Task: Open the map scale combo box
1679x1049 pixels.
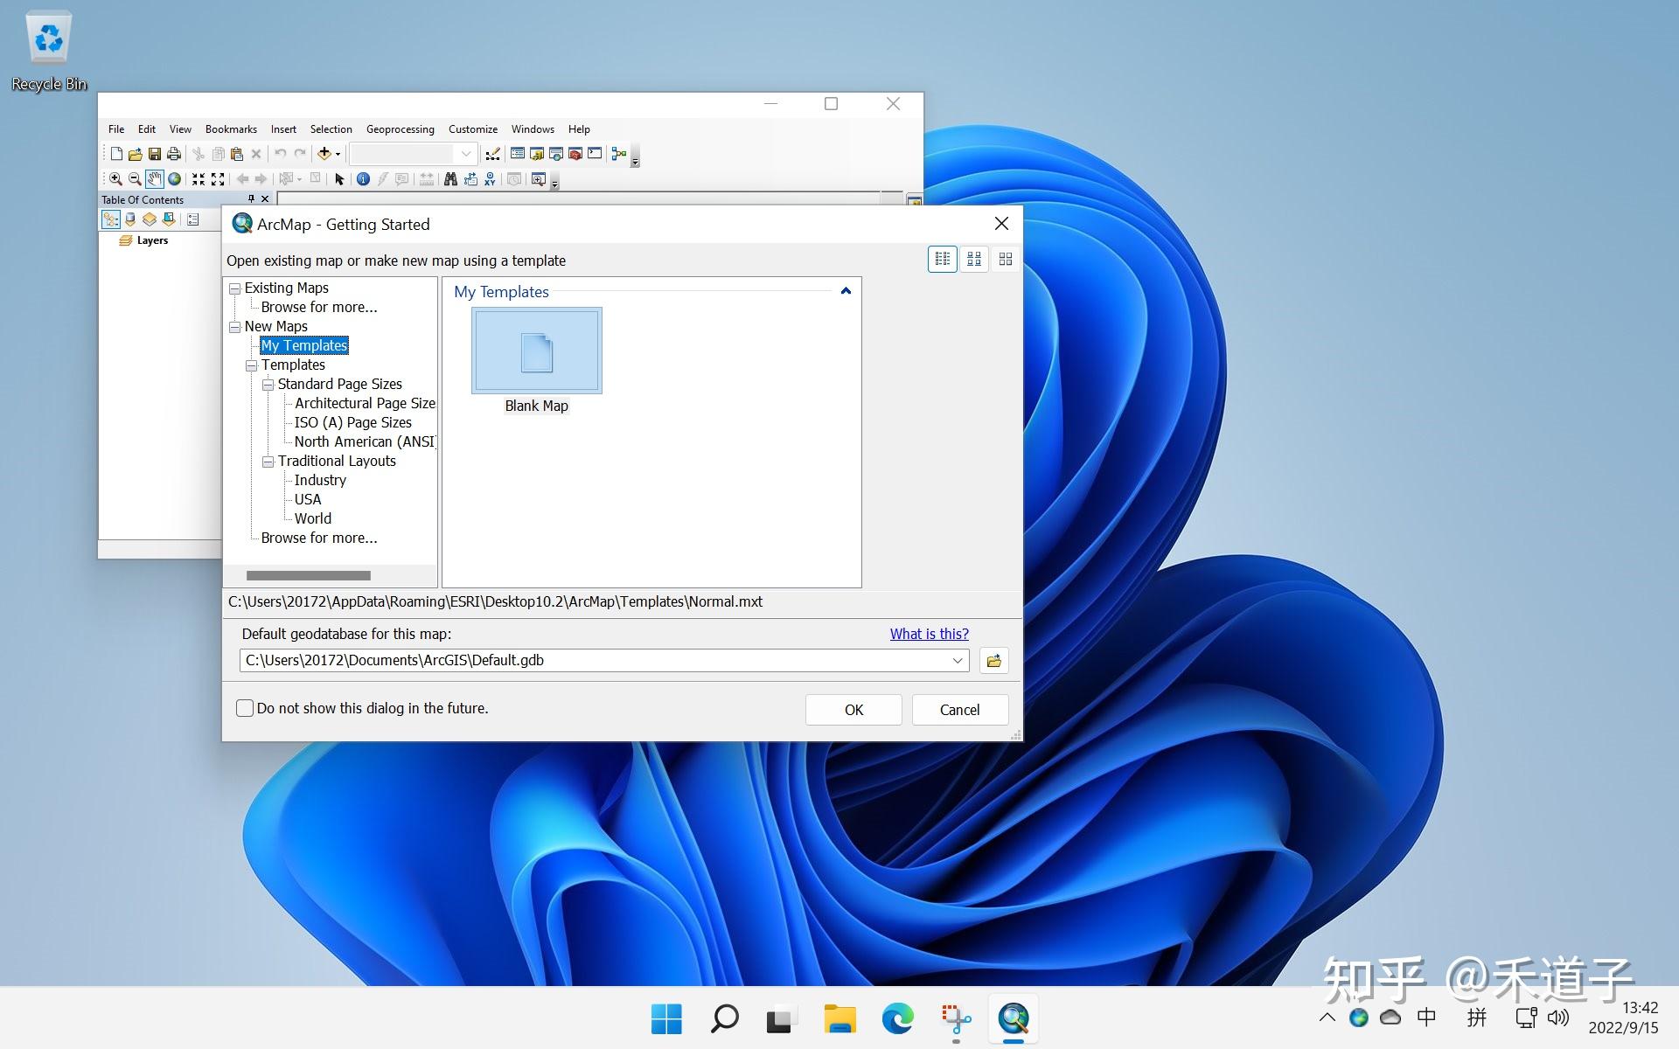Action: (414, 154)
